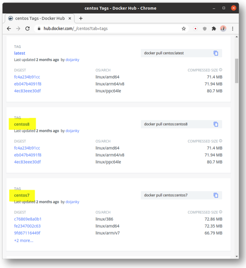Minimize the Chrome window
This screenshot has width=246, height=268.
click(214, 8)
